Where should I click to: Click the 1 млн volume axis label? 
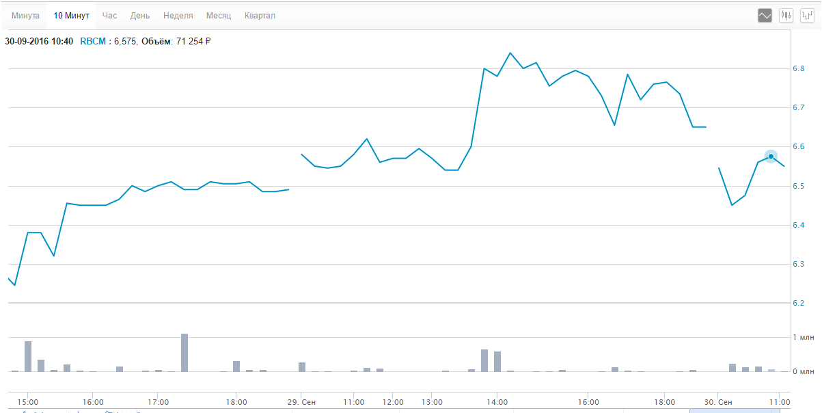pos(803,337)
